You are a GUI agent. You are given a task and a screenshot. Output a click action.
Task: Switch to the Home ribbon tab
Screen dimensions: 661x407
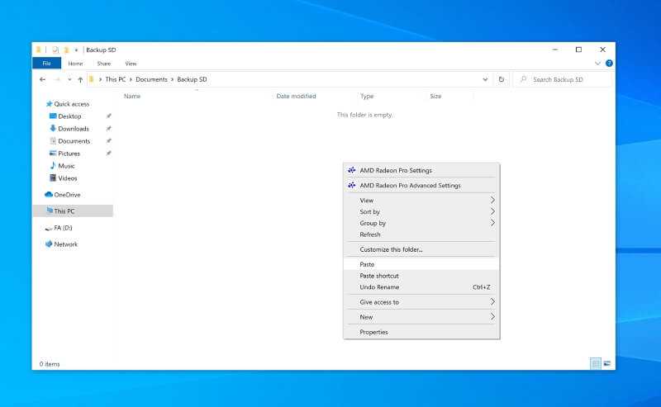75,64
